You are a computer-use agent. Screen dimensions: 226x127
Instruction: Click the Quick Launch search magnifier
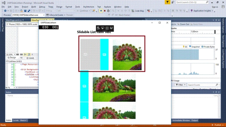coord(207,2)
